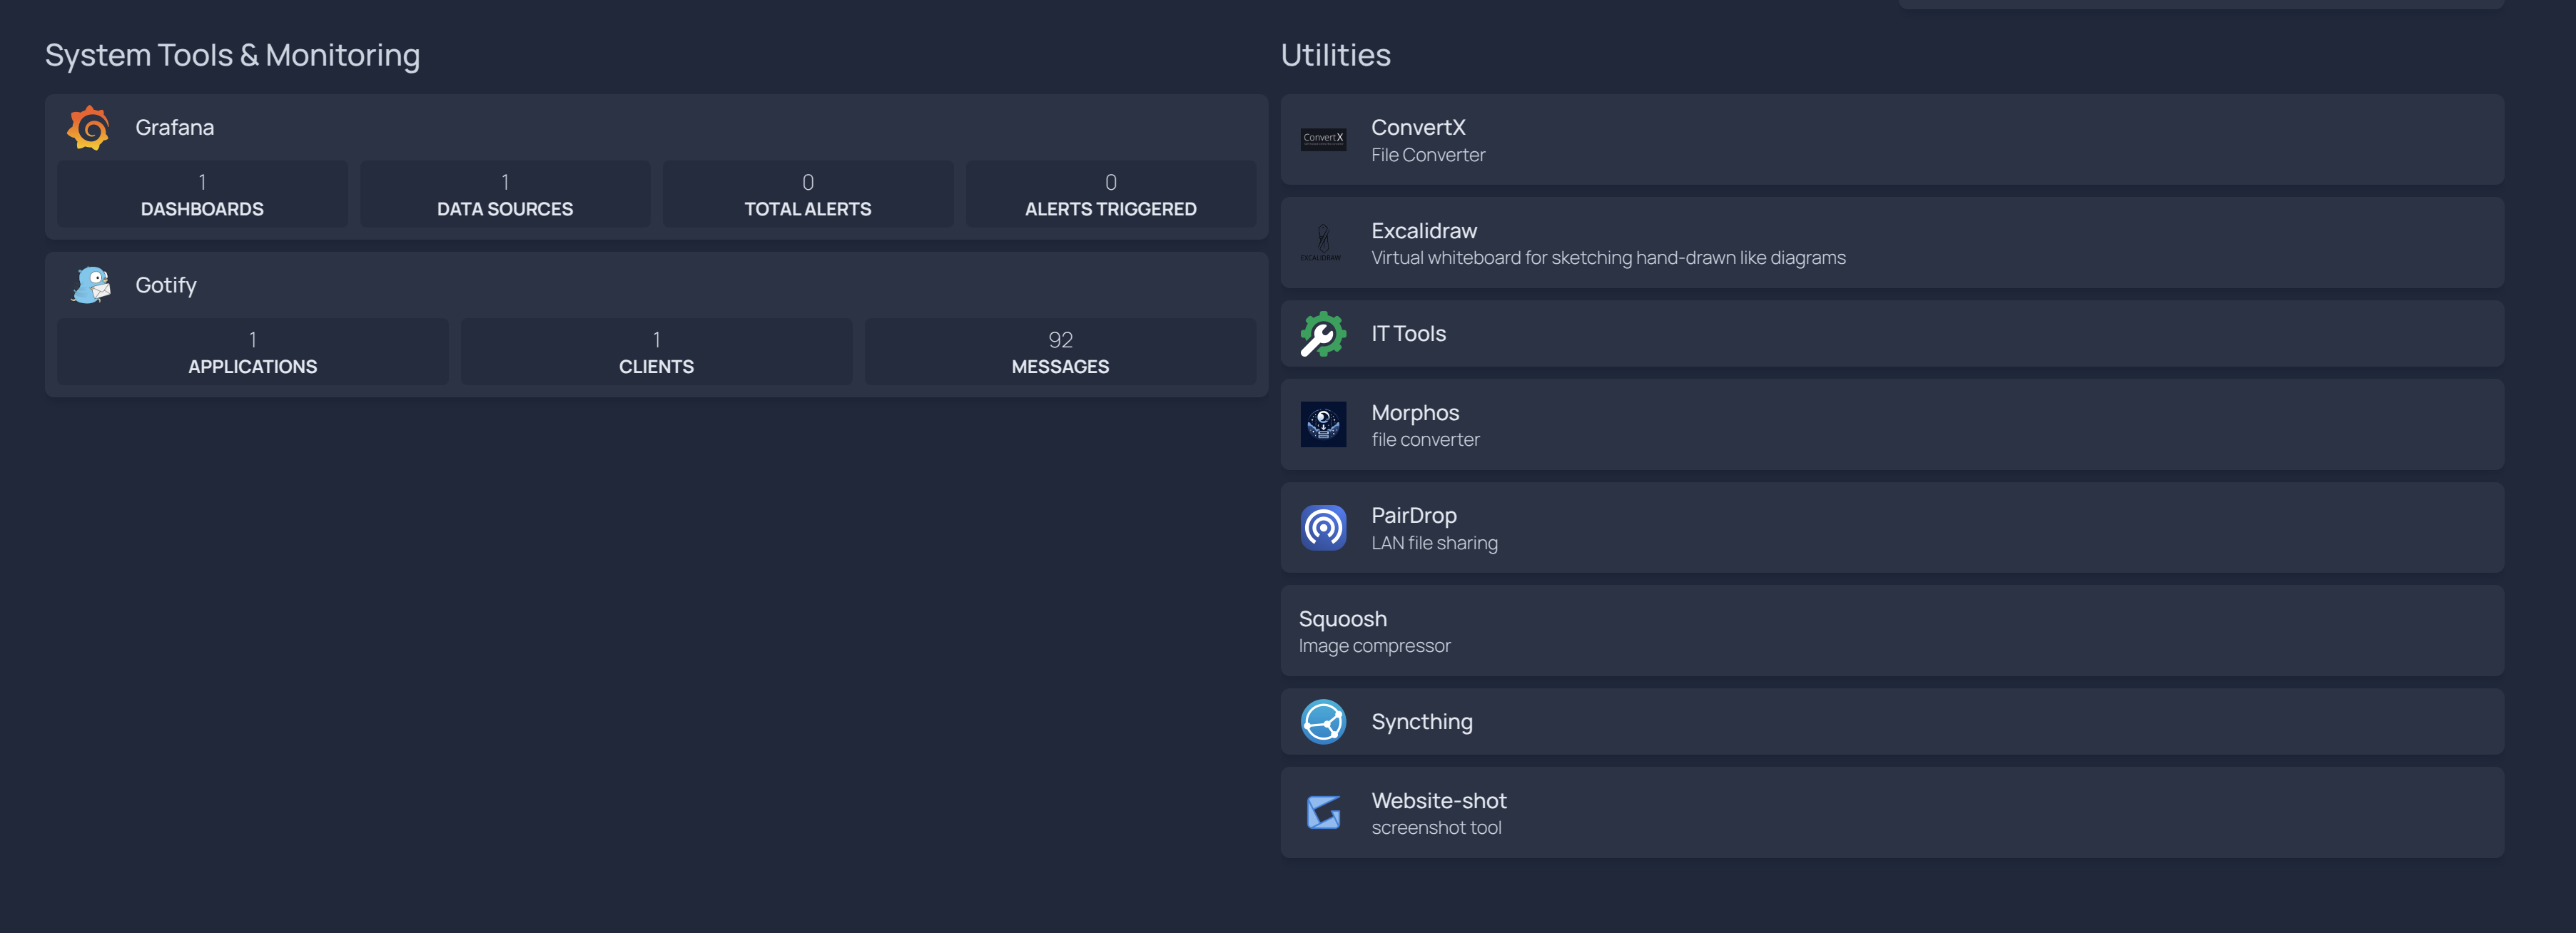2576x933 pixels.
Task: Select the Grafana DASHBOARDS stat block
Action: [x=202, y=194]
